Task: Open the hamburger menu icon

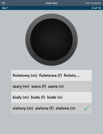Action: (4, 3)
